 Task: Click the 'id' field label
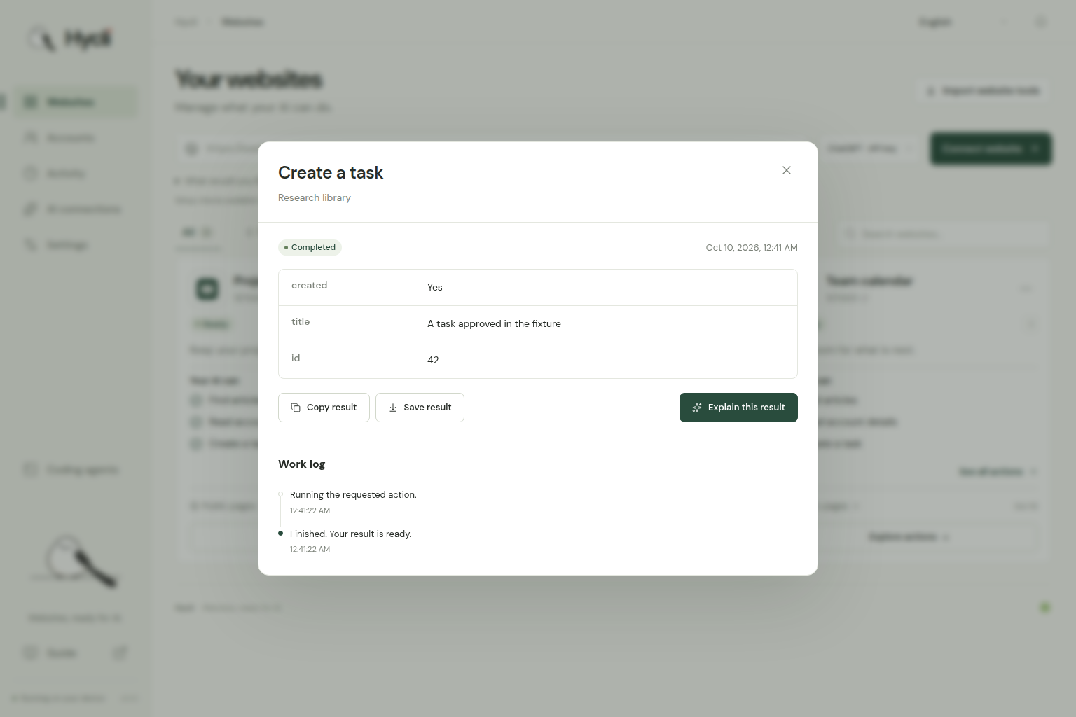[296, 358]
